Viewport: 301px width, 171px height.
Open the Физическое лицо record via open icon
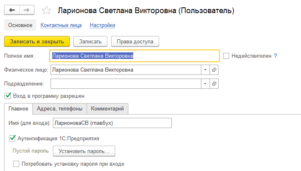point(214,70)
